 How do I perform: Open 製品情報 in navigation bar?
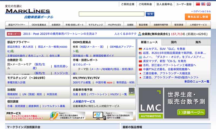pyautogui.click(x=143, y=25)
